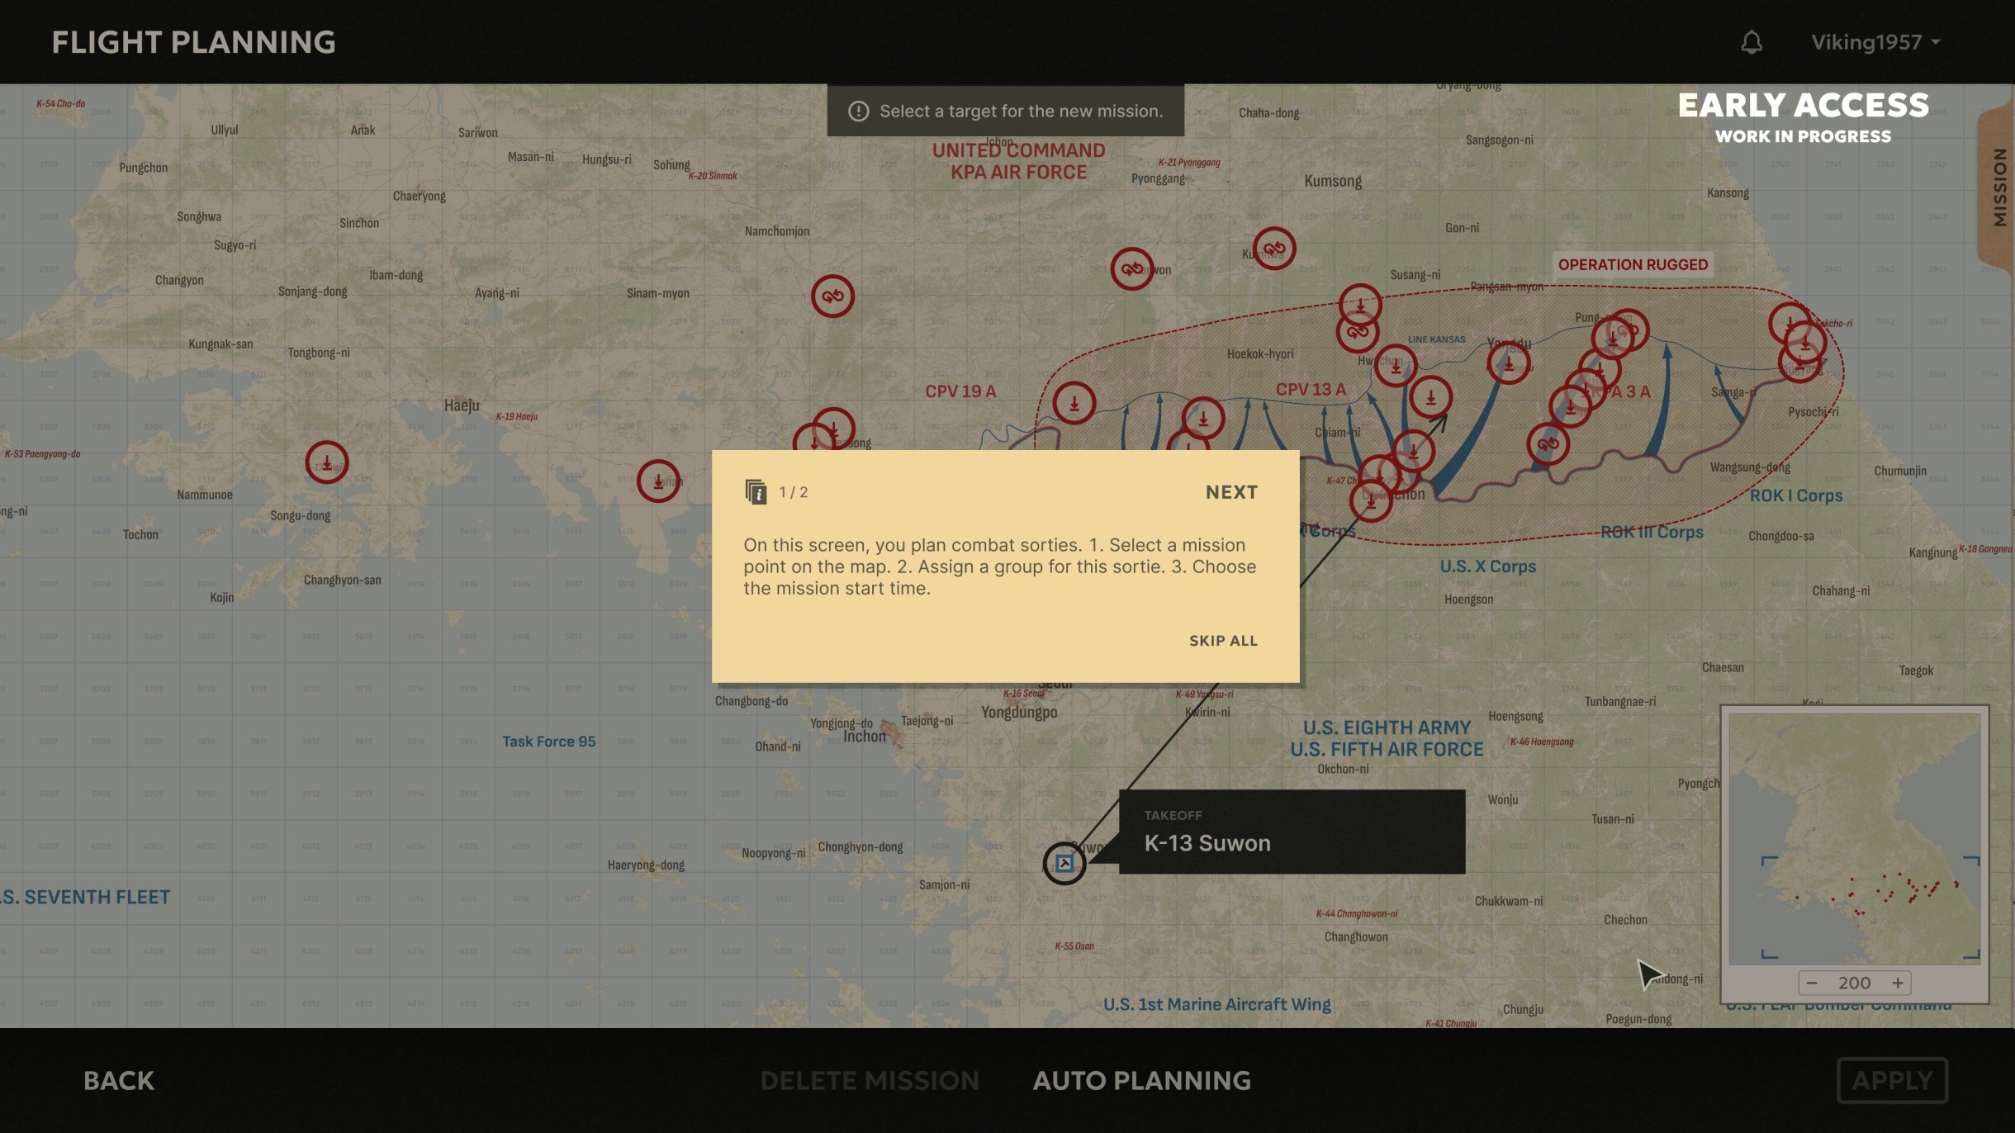Screen dimensions: 2015x1133
Task: Click the info icon in the tutorial popup
Action: [756, 492]
